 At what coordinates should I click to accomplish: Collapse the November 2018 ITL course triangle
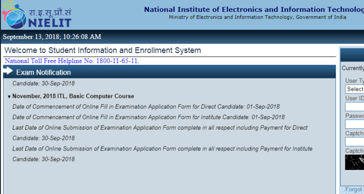tap(9, 97)
